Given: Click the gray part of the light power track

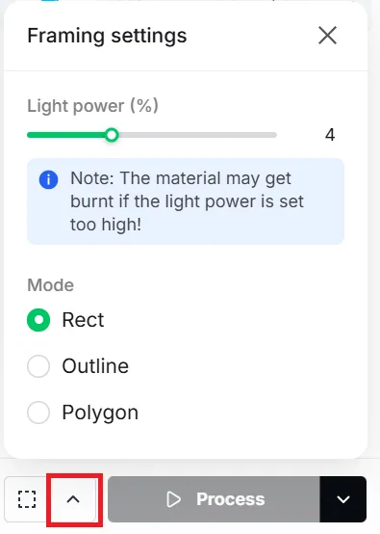Looking at the screenshot, I should [x=198, y=135].
